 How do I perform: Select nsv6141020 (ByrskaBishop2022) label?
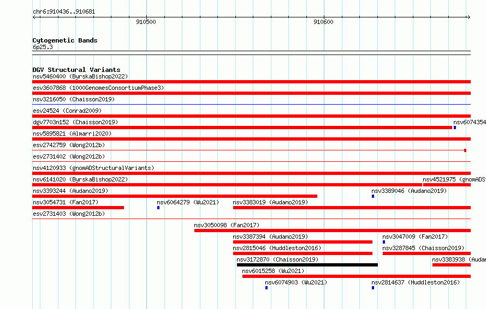click(80, 179)
